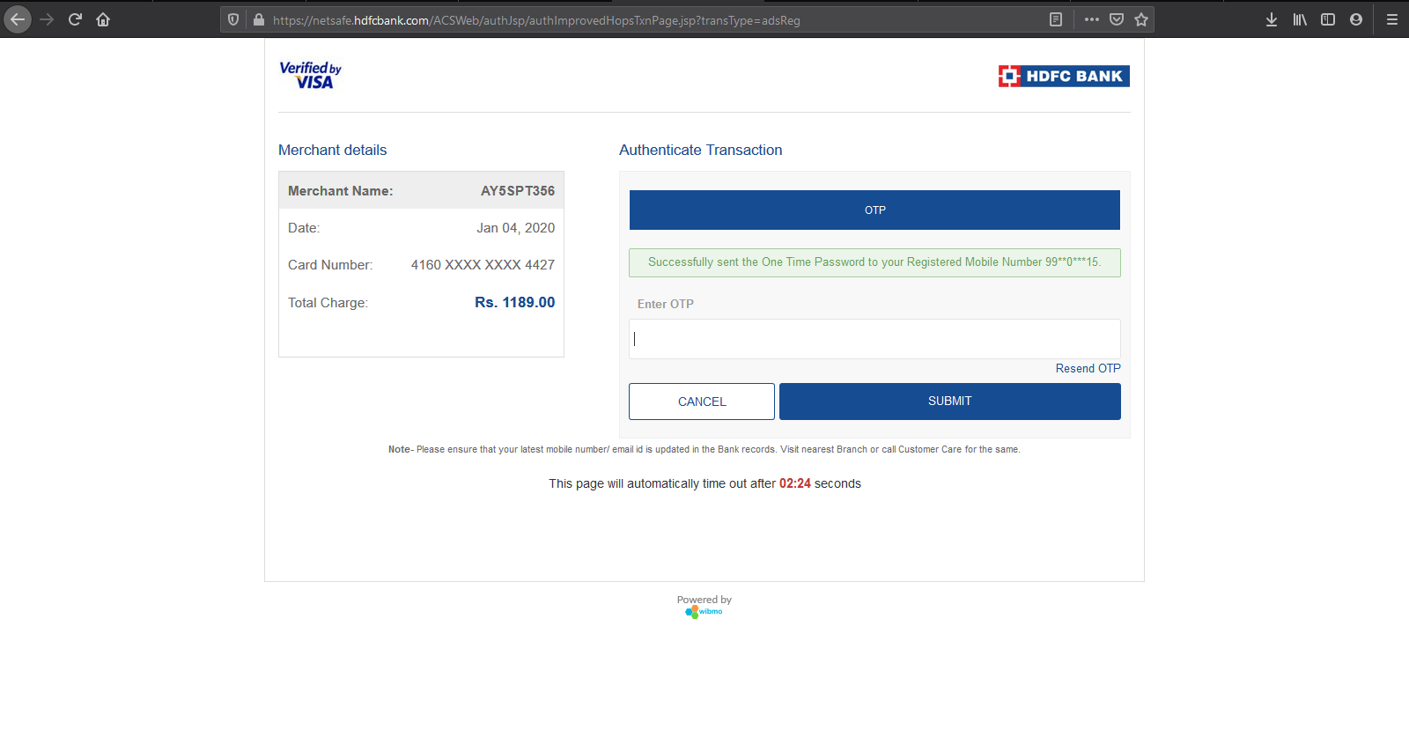Reload the page with the refresh icon
This screenshot has width=1409, height=737.
coord(75,19)
